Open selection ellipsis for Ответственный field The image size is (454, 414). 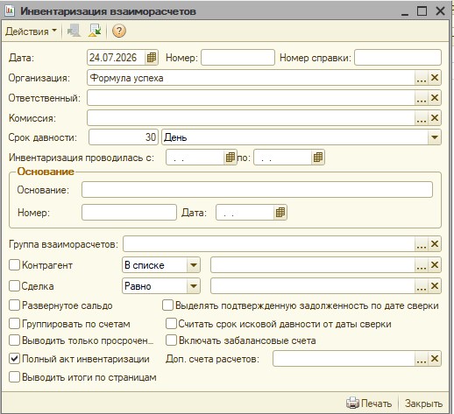[422, 98]
